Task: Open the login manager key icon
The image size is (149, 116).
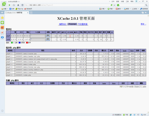Action: (x=141, y=9)
